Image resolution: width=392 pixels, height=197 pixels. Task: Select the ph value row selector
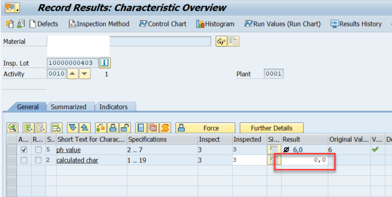coord(12,149)
